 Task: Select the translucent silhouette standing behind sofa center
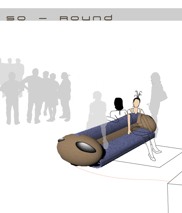[97, 113]
